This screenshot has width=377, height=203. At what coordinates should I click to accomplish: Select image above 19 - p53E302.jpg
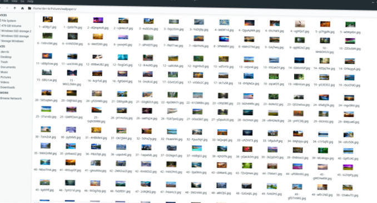point(324,77)
